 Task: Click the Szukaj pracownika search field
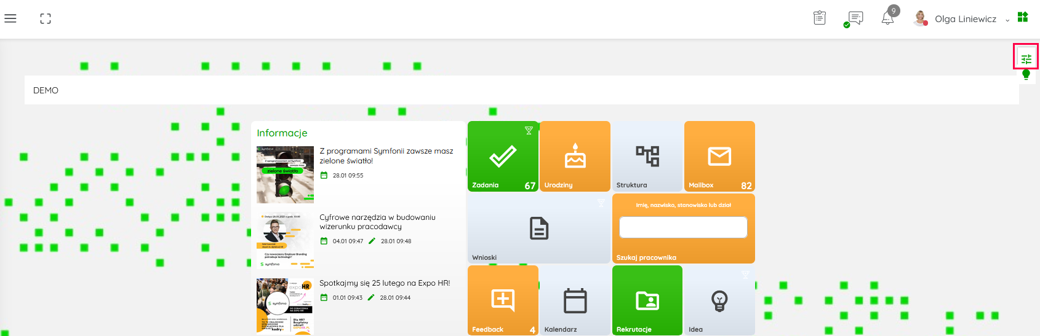coord(683,227)
